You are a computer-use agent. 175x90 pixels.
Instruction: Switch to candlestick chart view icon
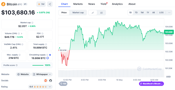[101, 13]
